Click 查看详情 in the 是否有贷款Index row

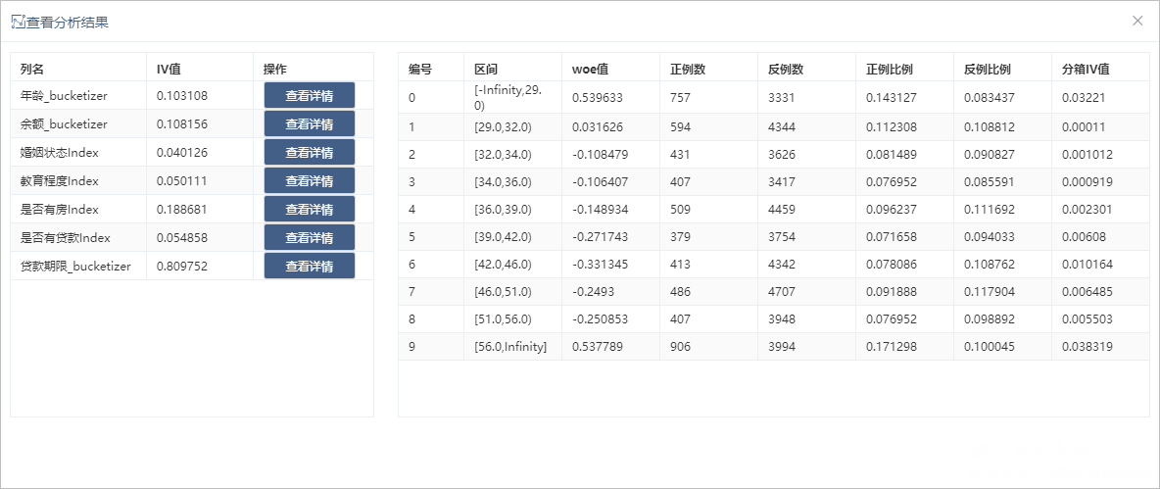(310, 237)
